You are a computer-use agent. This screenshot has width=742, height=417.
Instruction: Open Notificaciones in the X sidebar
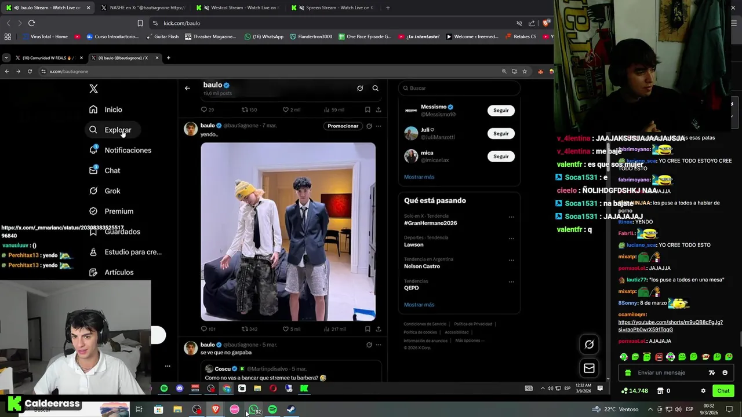tap(120, 150)
